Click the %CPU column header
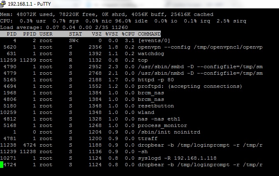This screenshot has width=279, height=176. point(128,34)
